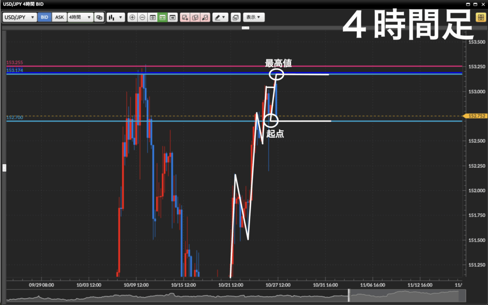Open the 表示 display menu
The image size is (488, 305).
click(254, 17)
